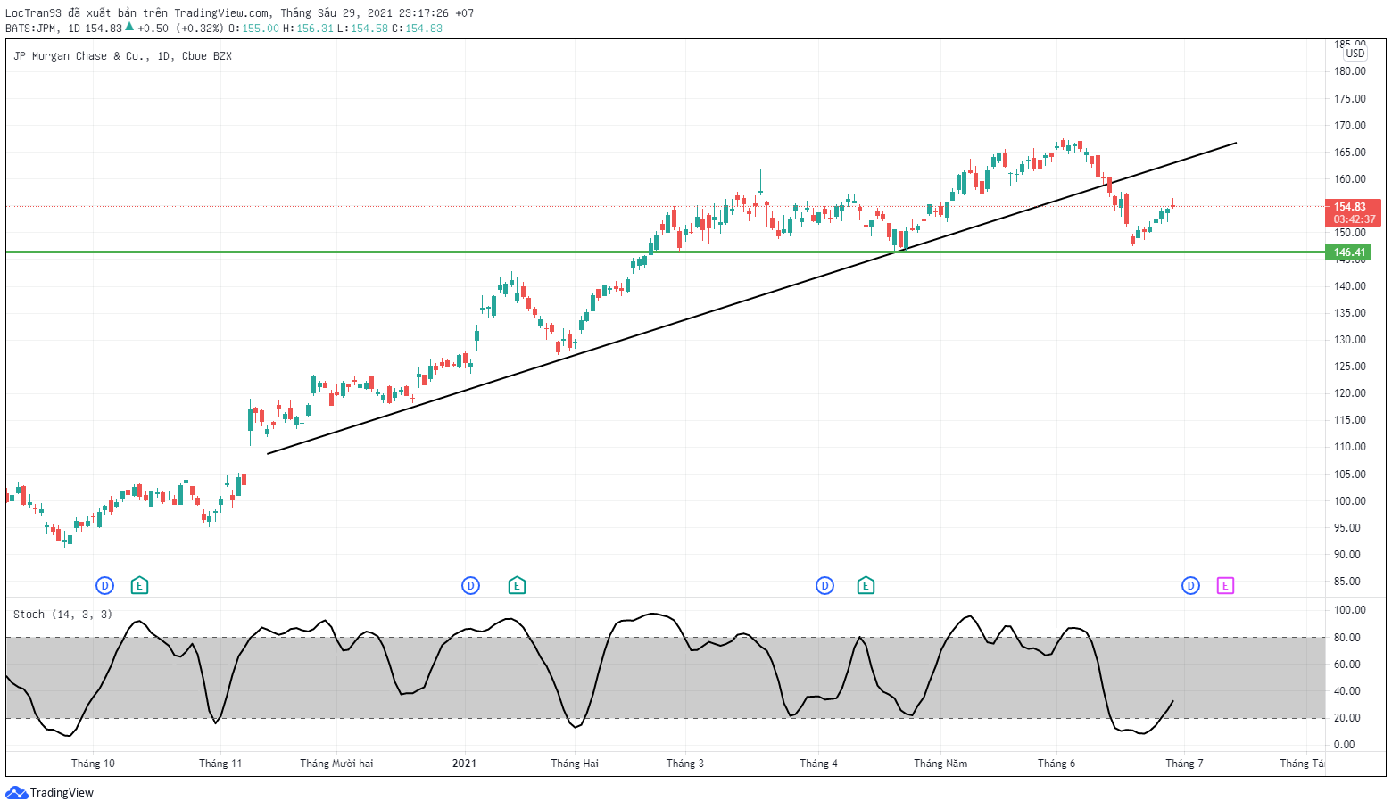Click the 90.00 price scale value
This screenshot has width=1392, height=809.
click(x=1347, y=555)
